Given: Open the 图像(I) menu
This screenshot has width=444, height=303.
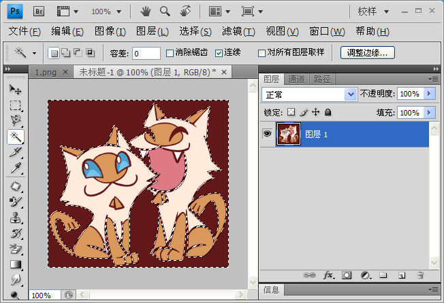Looking at the screenshot, I should coord(110,31).
